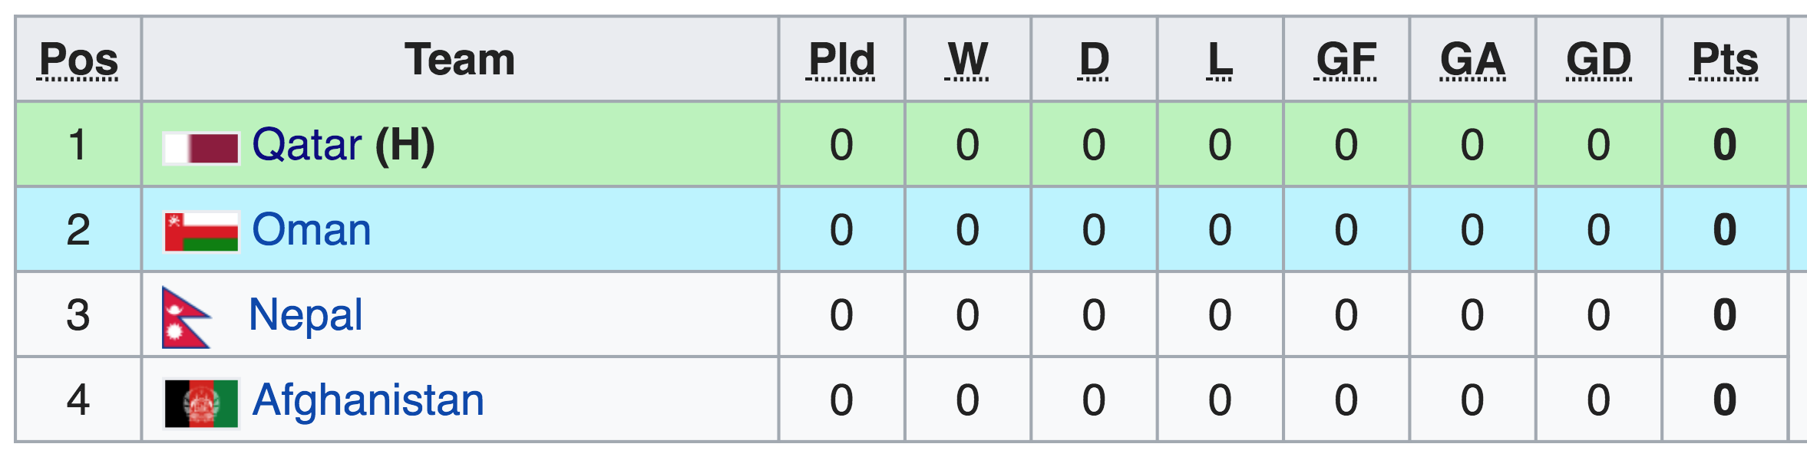Click the Afghanistan flag icon
The height and width of the screenshot is (457, 1807).
201,403
